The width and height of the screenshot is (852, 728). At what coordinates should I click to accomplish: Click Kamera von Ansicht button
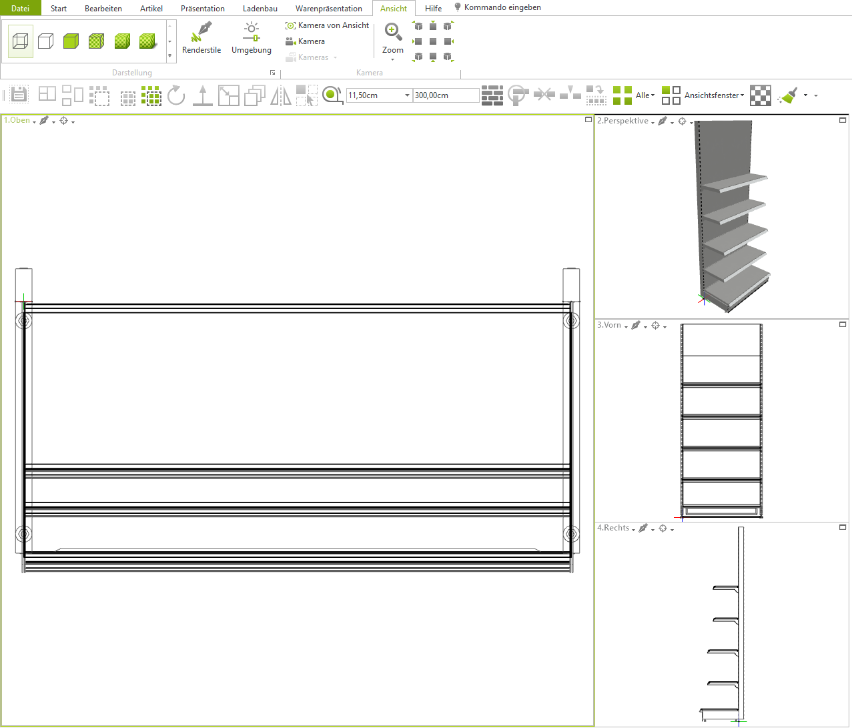coord(328,25)
